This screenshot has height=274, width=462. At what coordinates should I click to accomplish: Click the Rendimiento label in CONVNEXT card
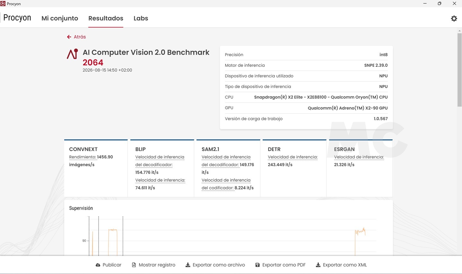[83, 157]
